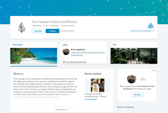
Task: Click Brian Appleton's name in Jobs card
Action: pos(78,50)
